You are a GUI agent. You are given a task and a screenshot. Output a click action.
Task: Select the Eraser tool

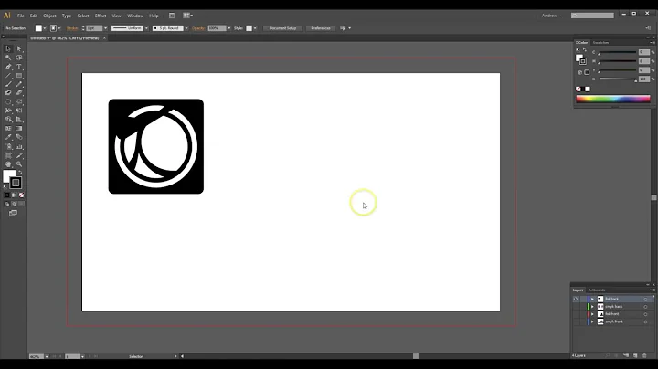[19, 92]
